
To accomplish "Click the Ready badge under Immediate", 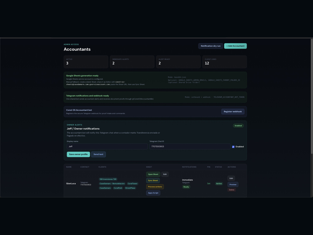I will coord(186,187).
